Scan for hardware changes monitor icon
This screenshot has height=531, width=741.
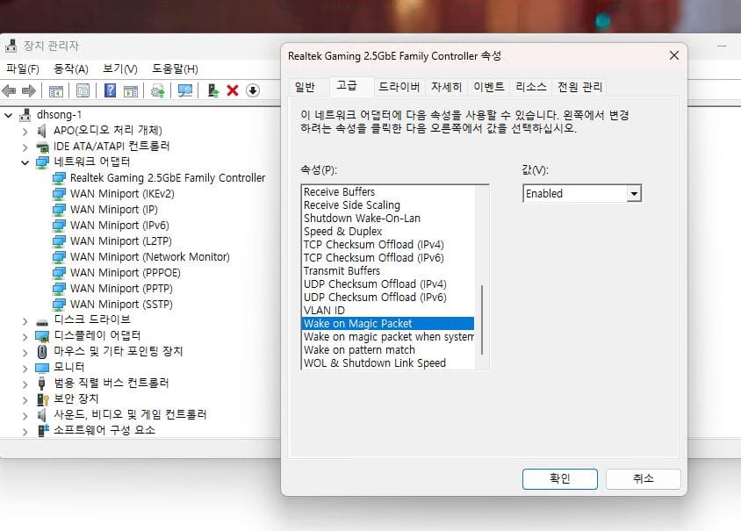point(184,90)
